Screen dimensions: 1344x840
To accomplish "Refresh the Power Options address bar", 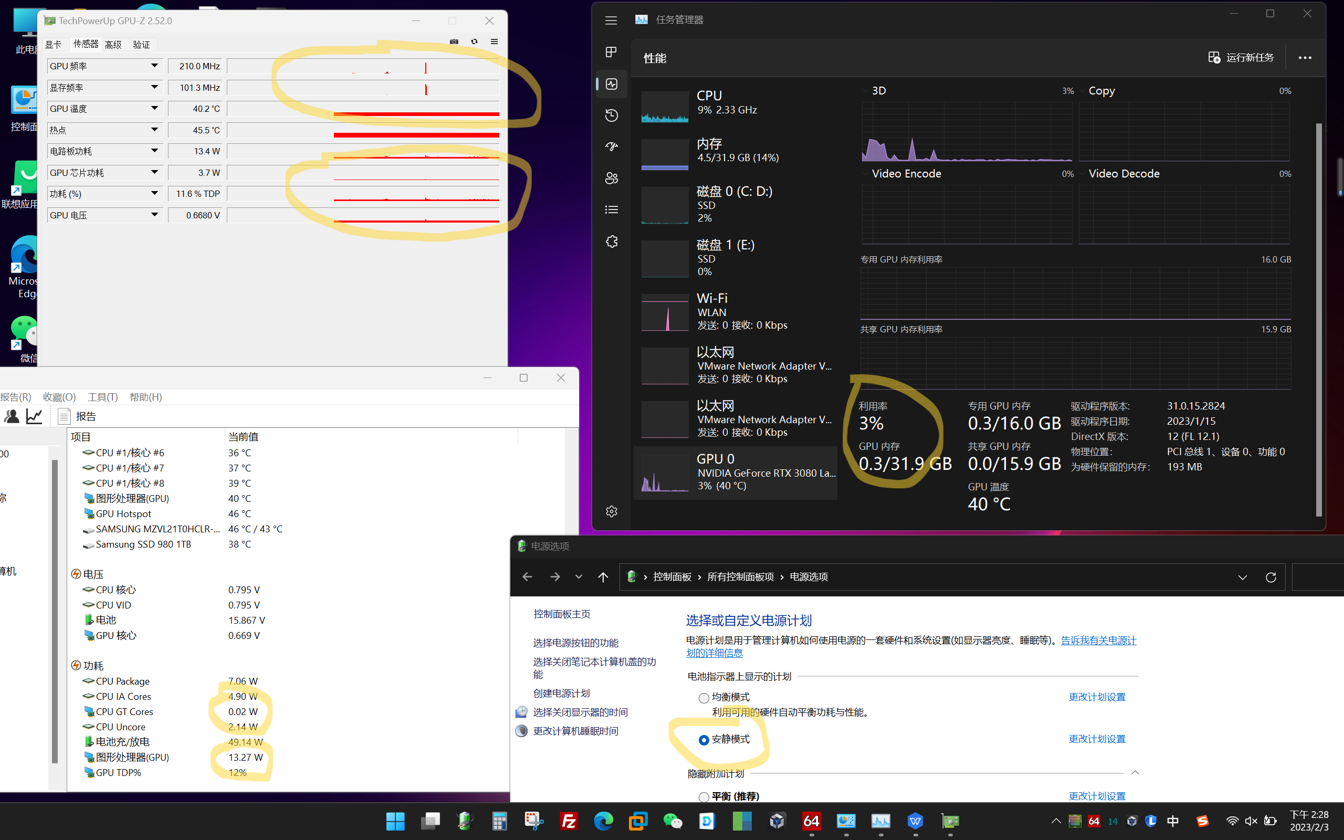I will coord(1270,577).
